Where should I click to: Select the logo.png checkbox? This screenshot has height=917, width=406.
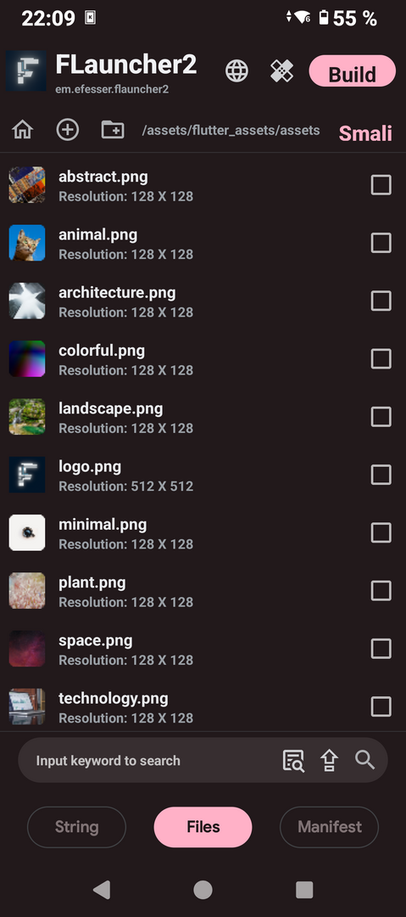381,475
